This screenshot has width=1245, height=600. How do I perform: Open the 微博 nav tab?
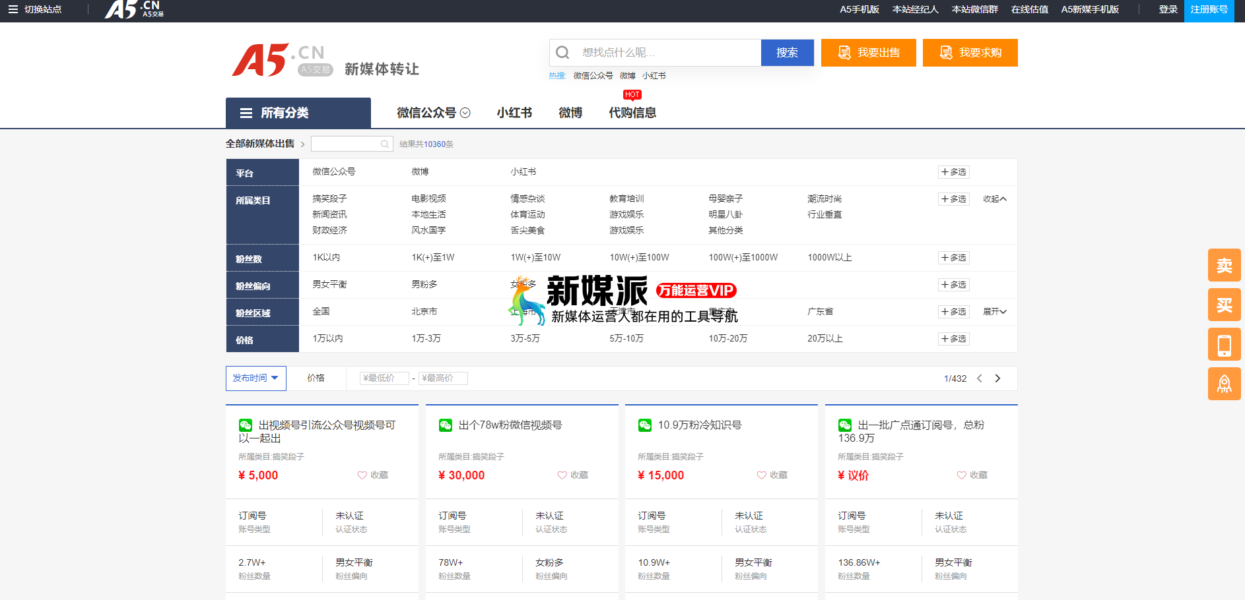[570, 113]
